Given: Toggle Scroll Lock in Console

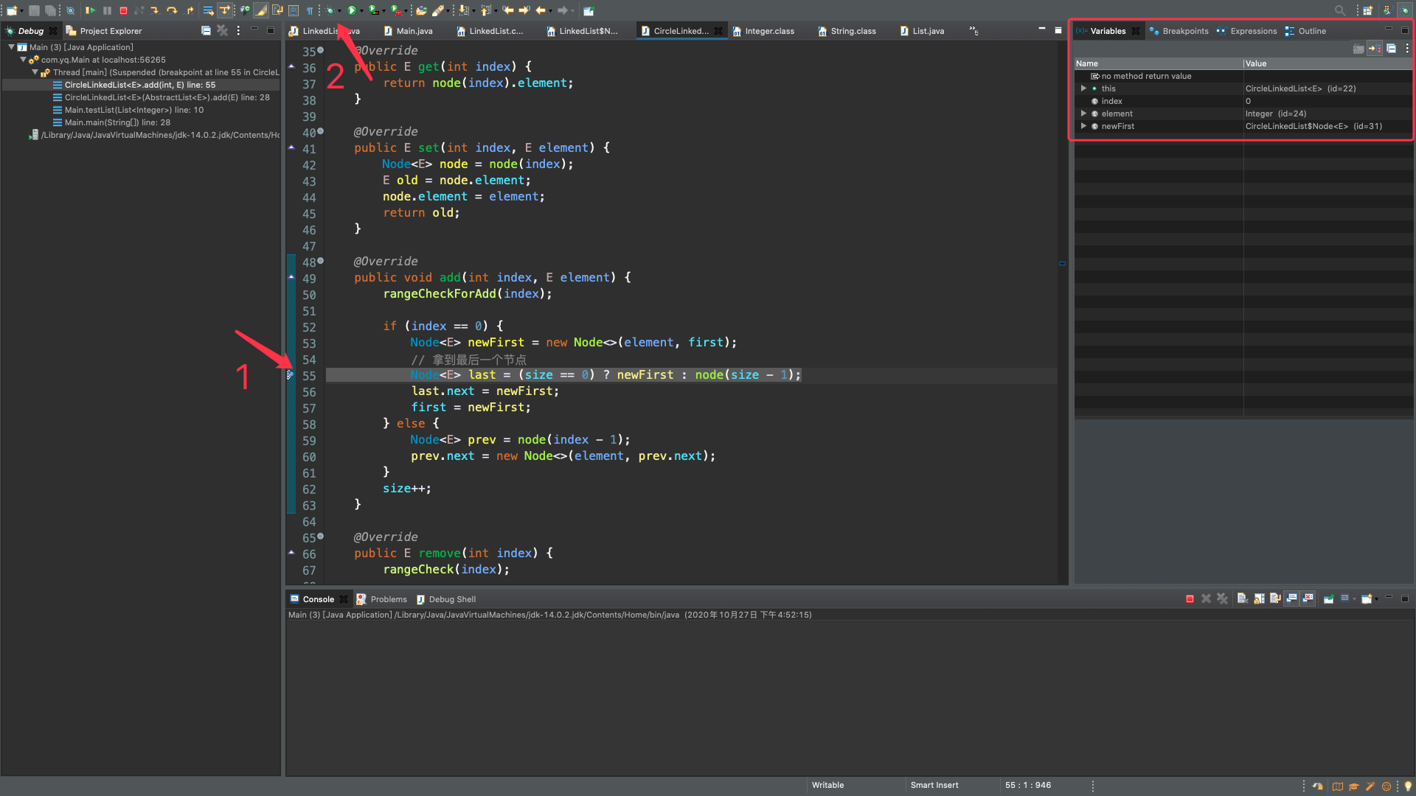Looking at the screenshot, I should click(1259, 598).
